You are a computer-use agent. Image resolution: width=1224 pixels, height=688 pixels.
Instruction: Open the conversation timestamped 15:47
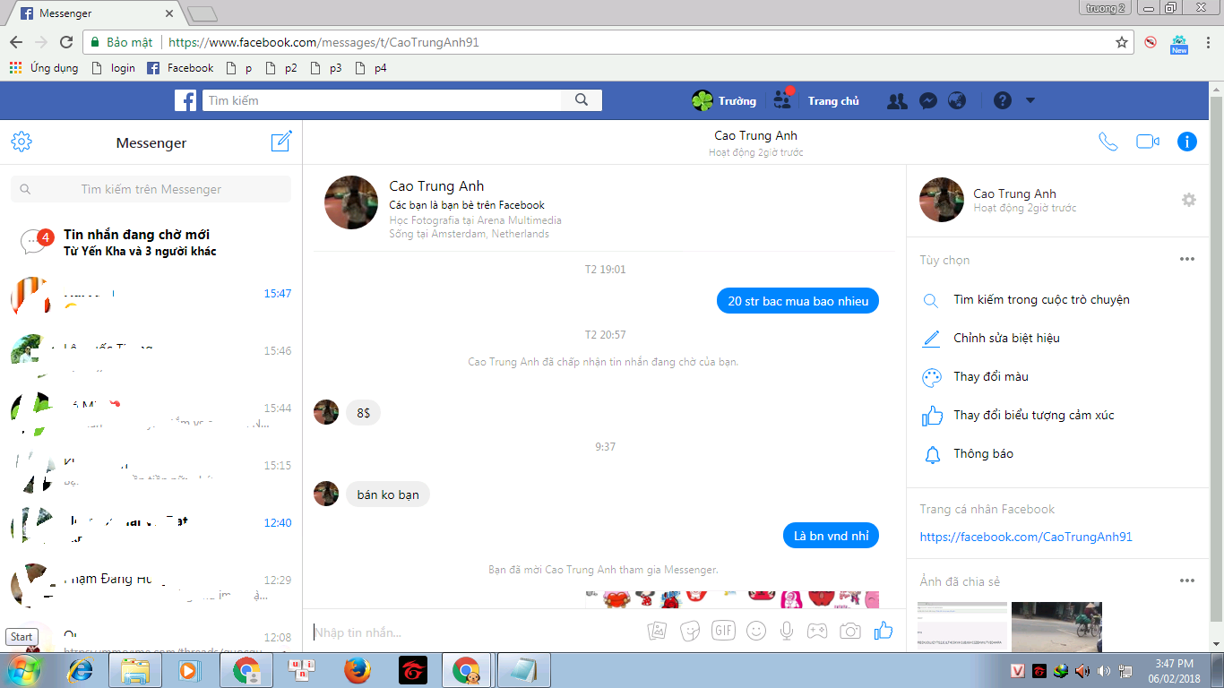point(151,297)
